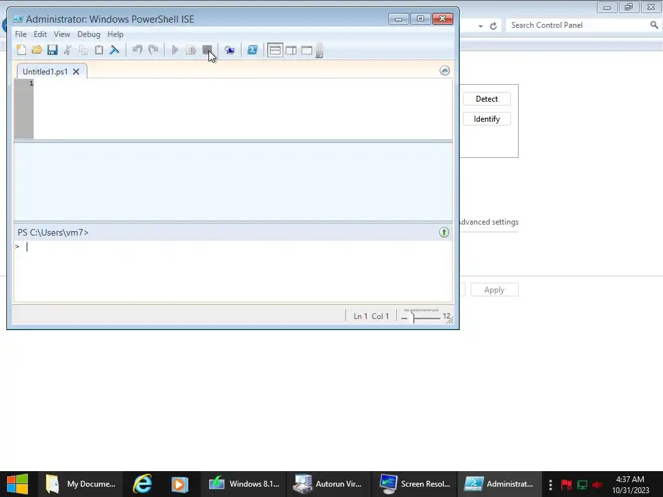Click Apply button in Screen Resolution window
Screen dimensions: 663x497
[494, 290]
